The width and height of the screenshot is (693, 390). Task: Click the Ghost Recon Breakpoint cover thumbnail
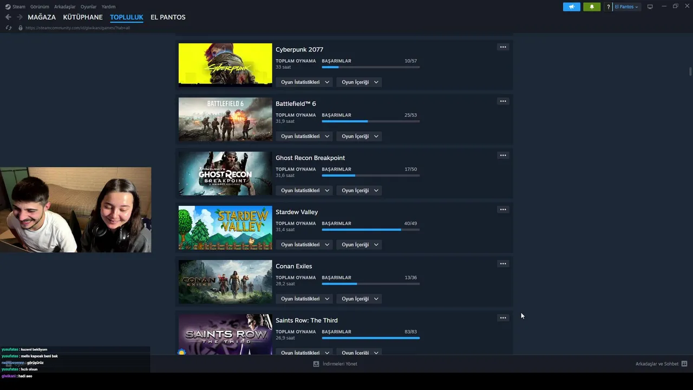[x=225, y=173]
